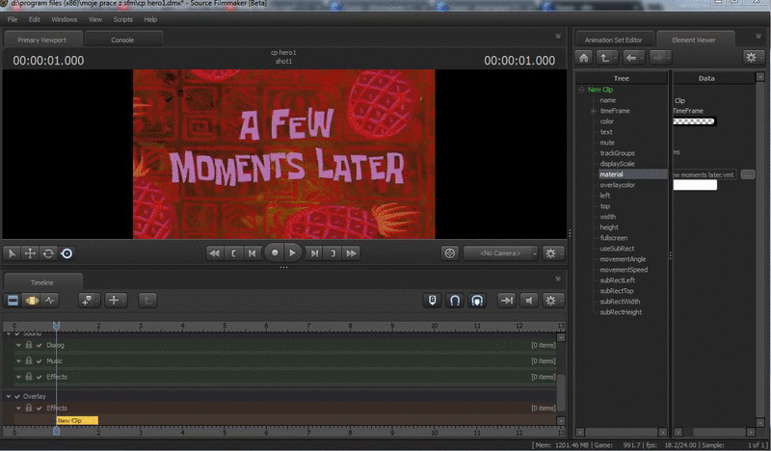The height and width of the screenshot is (451, 771).
Task: Close the Timeline panel with its x
Action: (558, 279)
